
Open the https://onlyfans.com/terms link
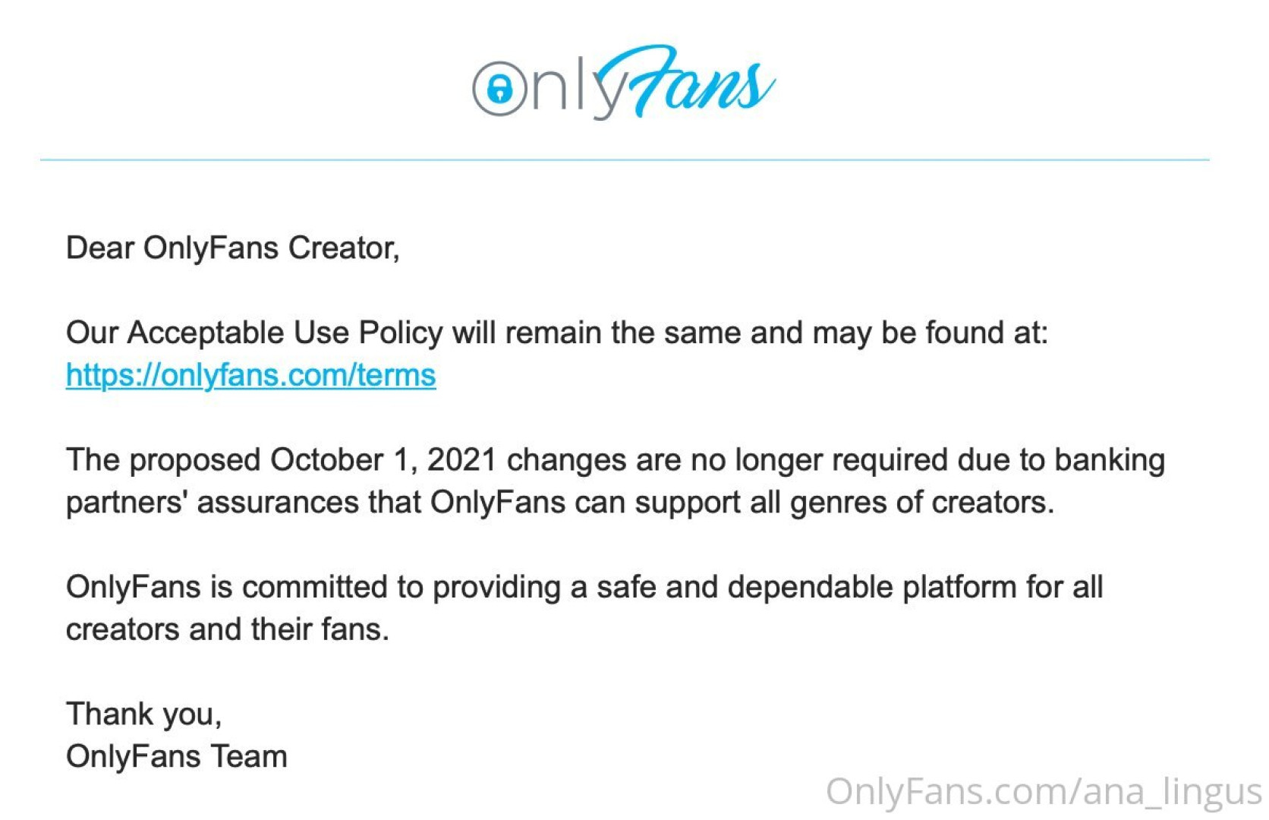(x=250, y=375)
